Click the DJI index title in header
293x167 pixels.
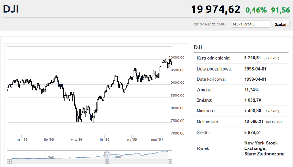coord(11,9)
